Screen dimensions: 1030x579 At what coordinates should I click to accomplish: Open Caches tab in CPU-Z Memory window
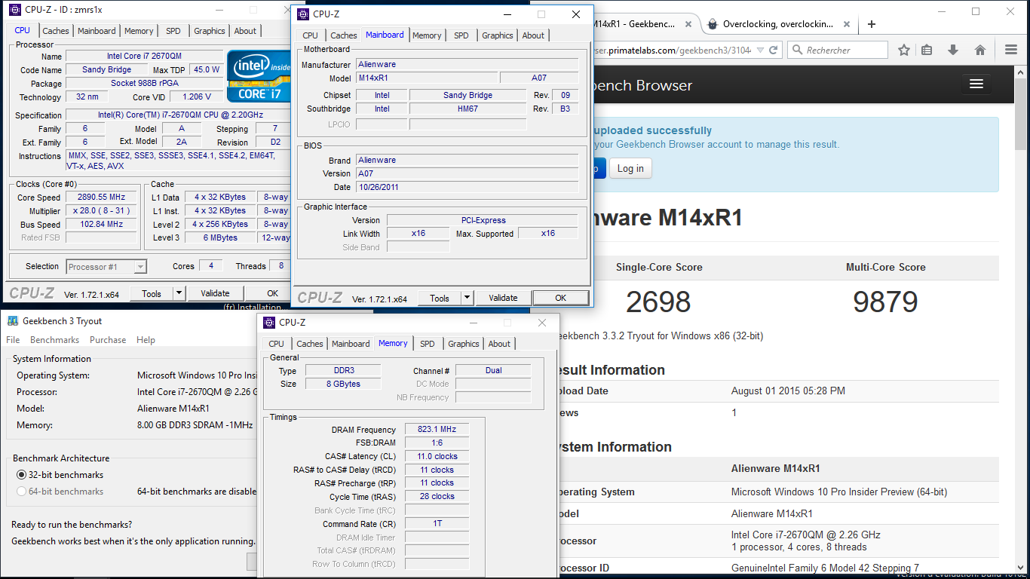(310, 344)
